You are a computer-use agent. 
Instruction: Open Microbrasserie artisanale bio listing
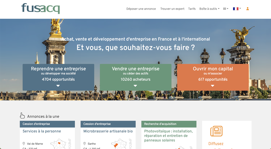click(x=108, y=131)
